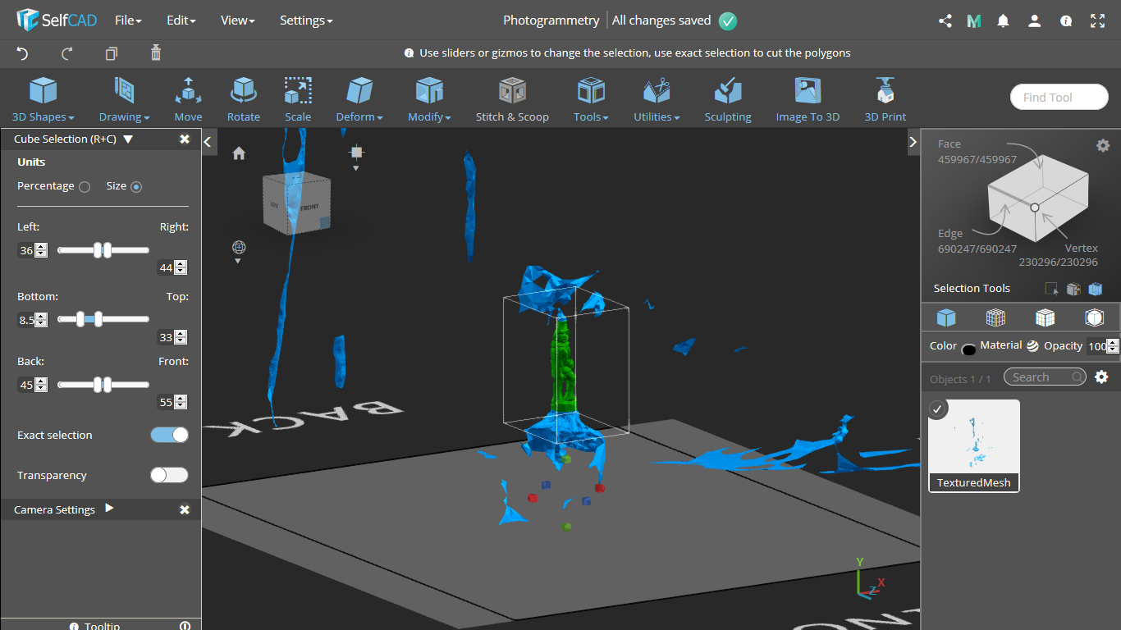Open the Sculpting tool
Viewport: 1121px width, 630px height.
[727, 99]
